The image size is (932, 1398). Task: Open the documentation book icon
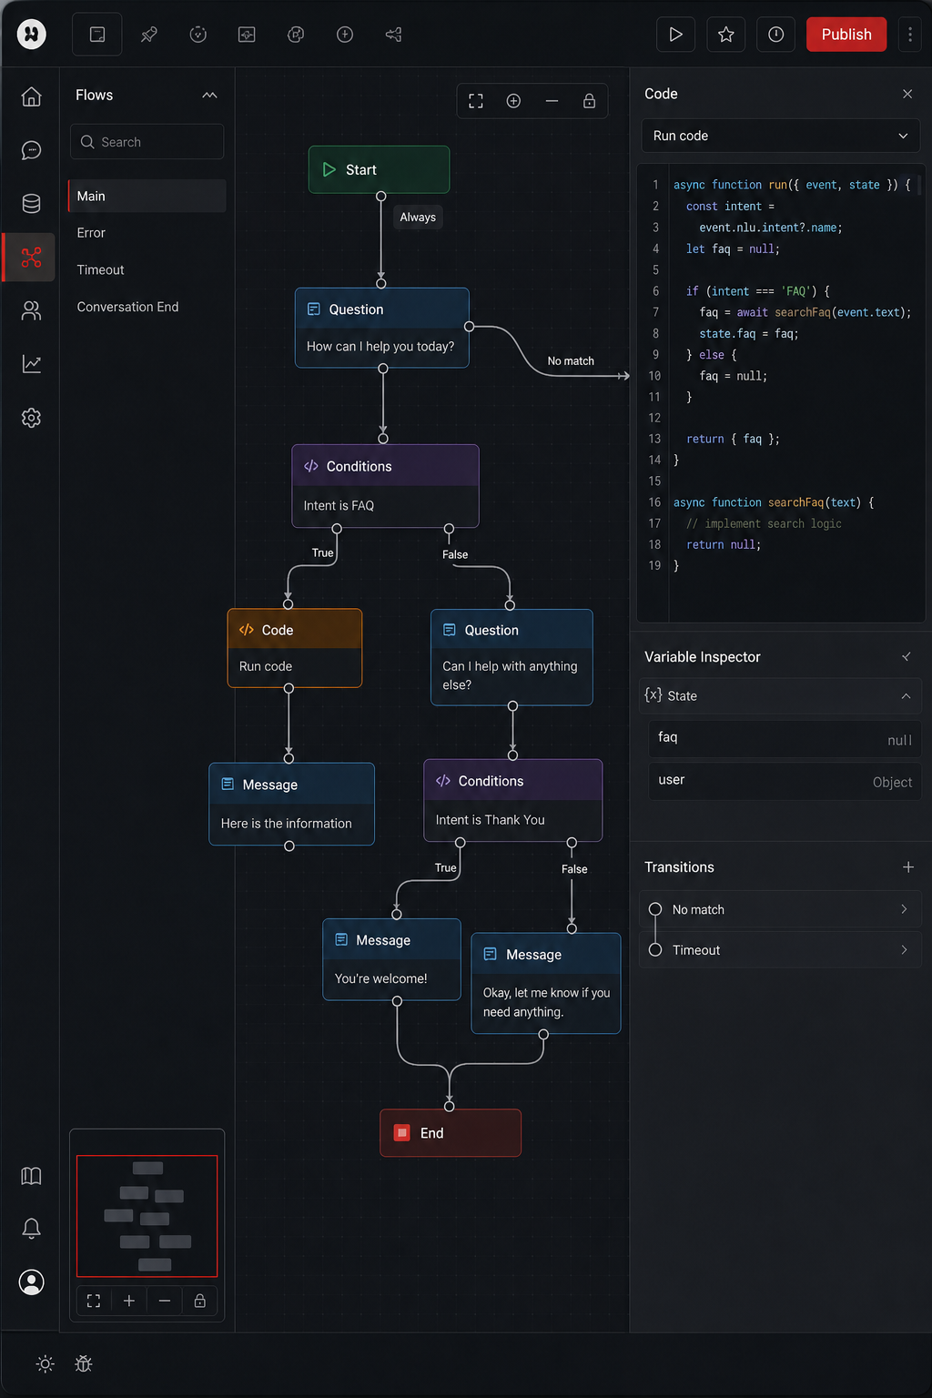[x=32, y=1176]
